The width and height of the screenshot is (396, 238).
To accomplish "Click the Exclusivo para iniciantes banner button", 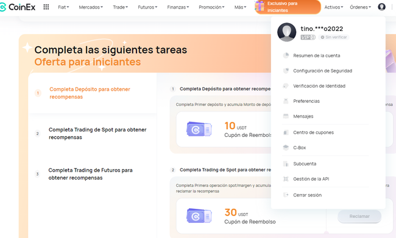I will pyautogui.click(x=288, y=7).
